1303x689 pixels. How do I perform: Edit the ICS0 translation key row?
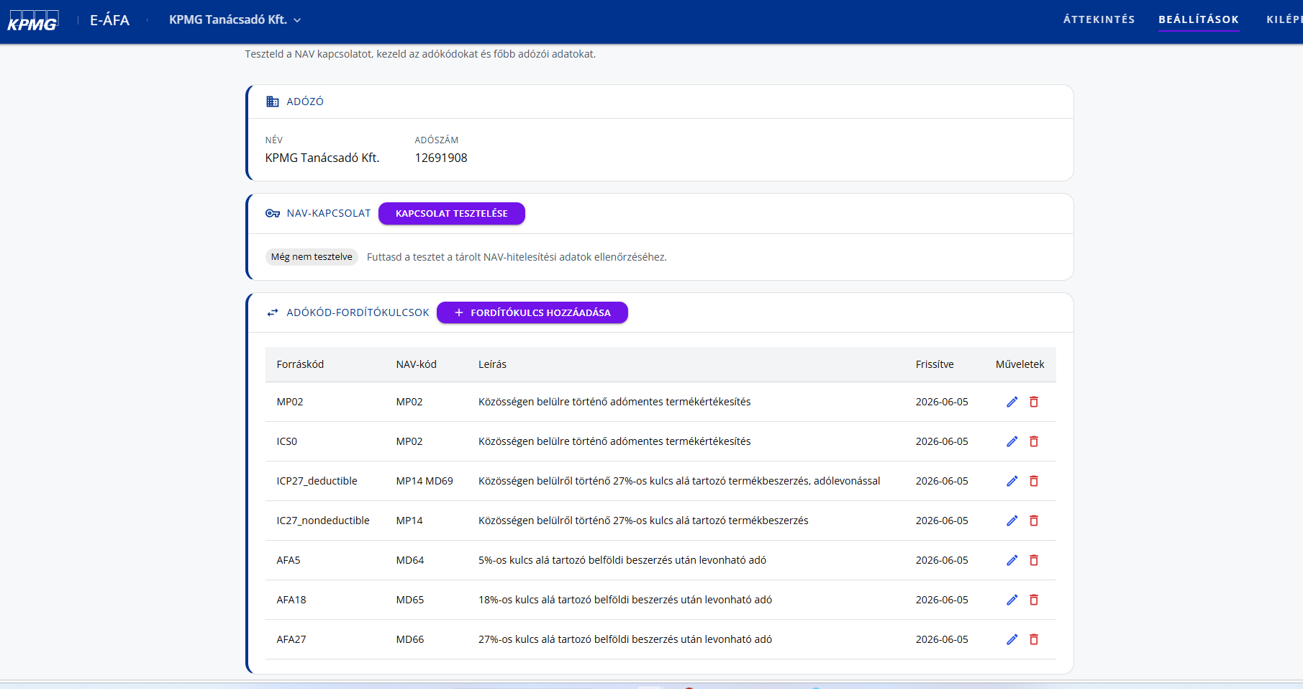[1012, 441]
